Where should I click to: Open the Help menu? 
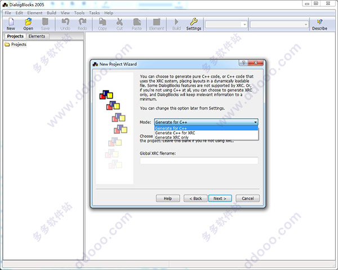coord(109,13)
